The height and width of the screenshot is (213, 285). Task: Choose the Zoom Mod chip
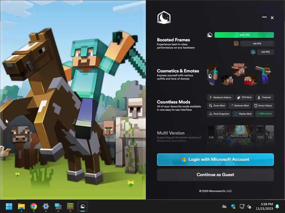(x=217, y=106)
